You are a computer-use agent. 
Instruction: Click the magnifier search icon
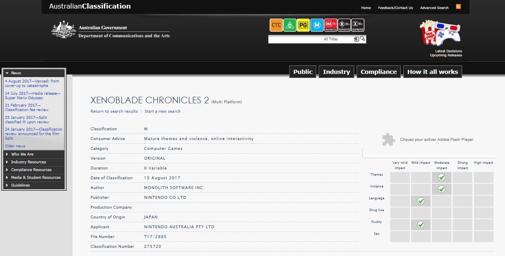click(363, 39)
